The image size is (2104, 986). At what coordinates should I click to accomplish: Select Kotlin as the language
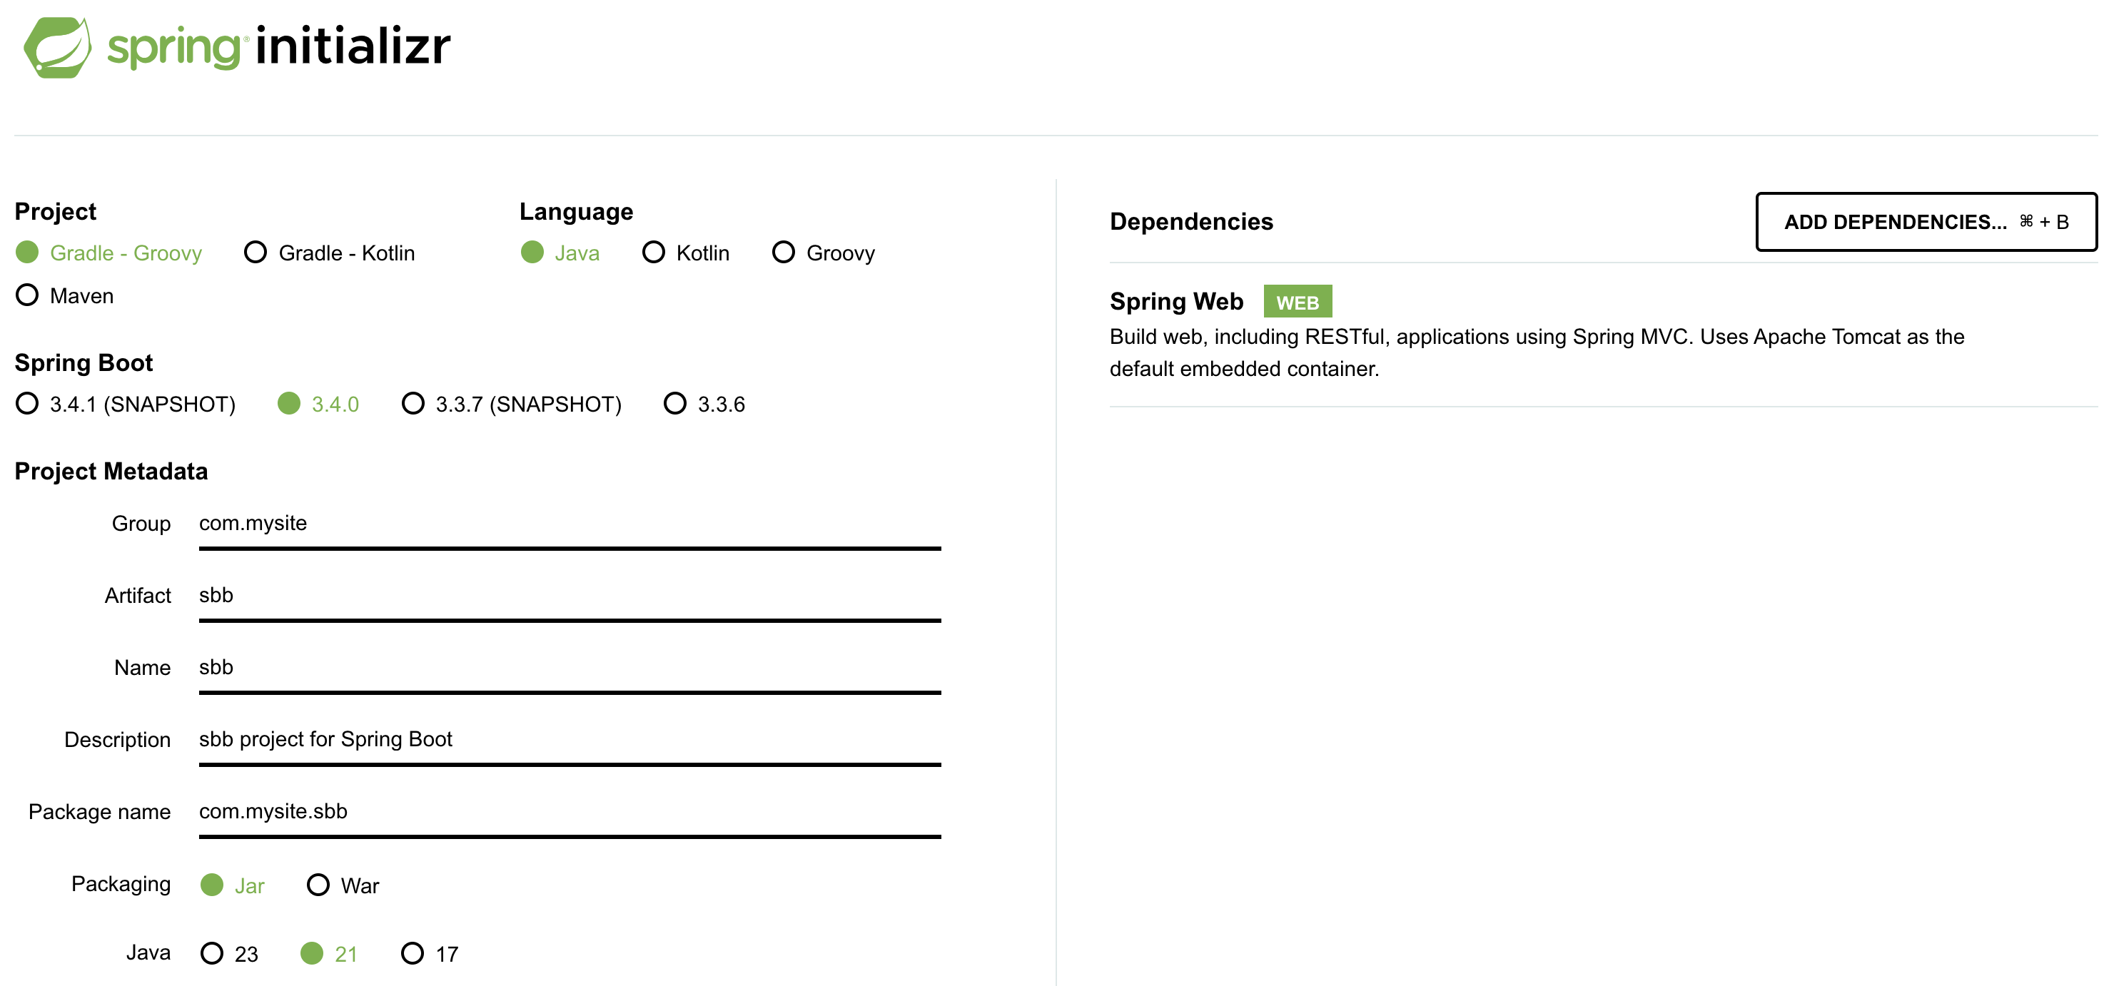(x=686, y=253)
